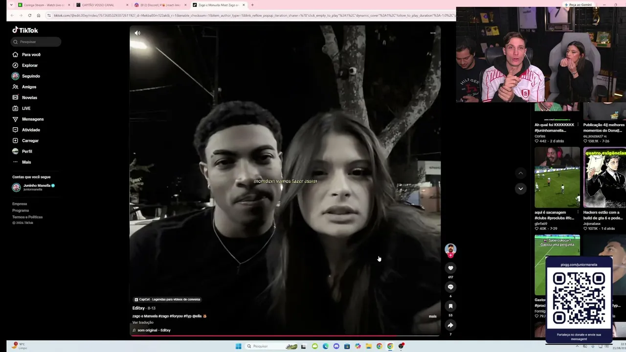Viewport: 626px width, 352px height.
Task: Open options for 'Ah qual foi' video
Action: 578,125
